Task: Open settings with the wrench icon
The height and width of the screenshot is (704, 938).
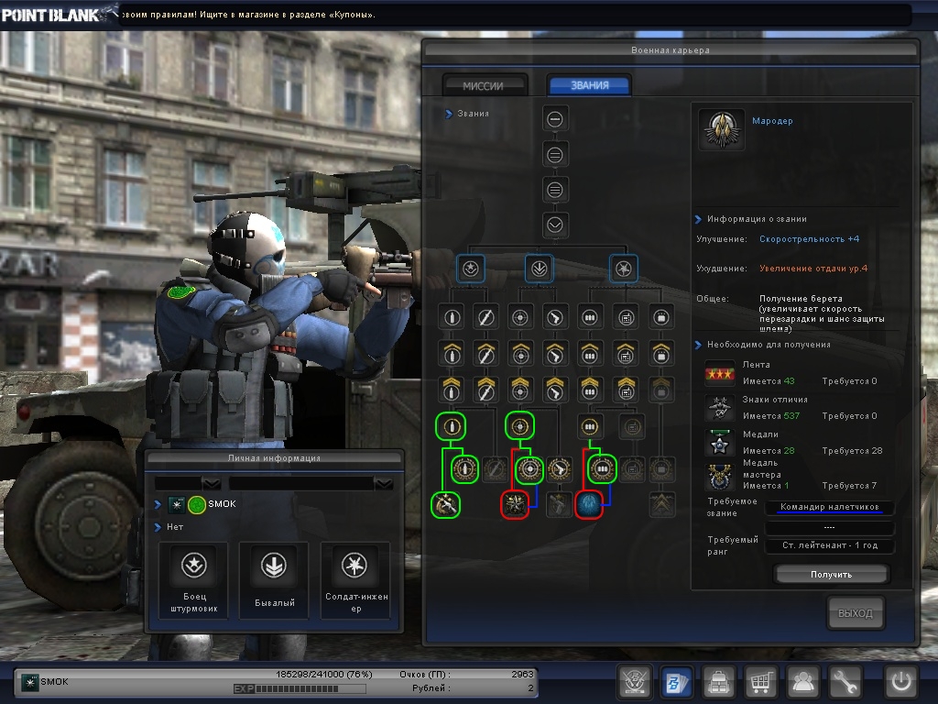Action: [844, 681]
